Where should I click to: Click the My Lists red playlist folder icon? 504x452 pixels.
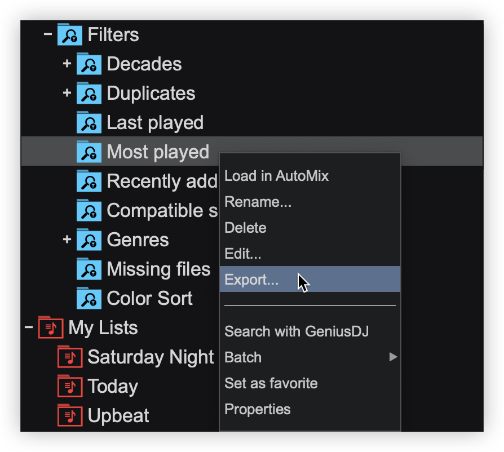click(51, 328)
